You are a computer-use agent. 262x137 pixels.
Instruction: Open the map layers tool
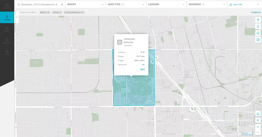258,33
